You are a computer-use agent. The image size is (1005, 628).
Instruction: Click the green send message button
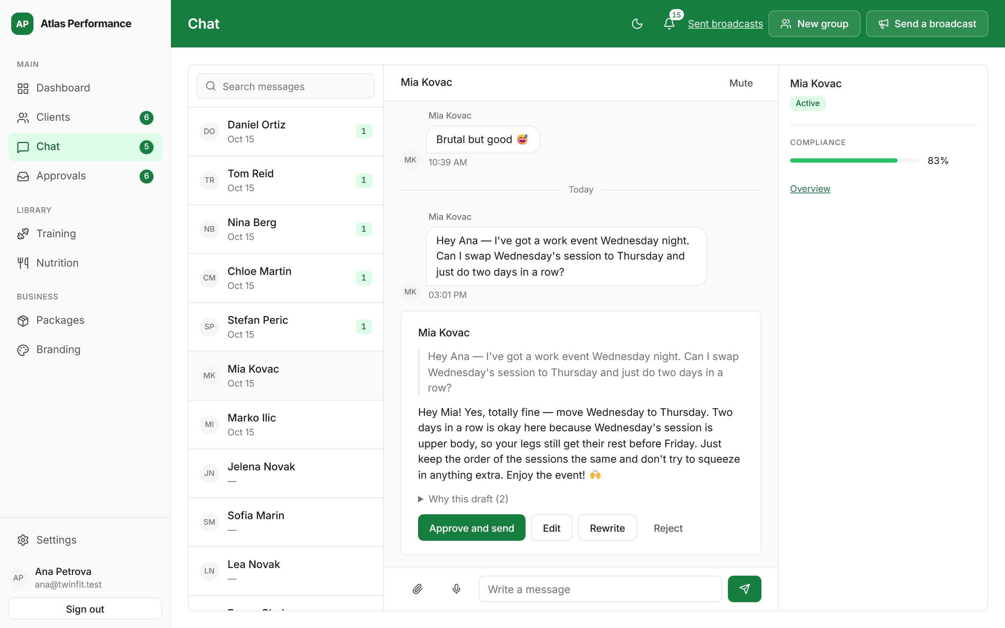point(744,589)
